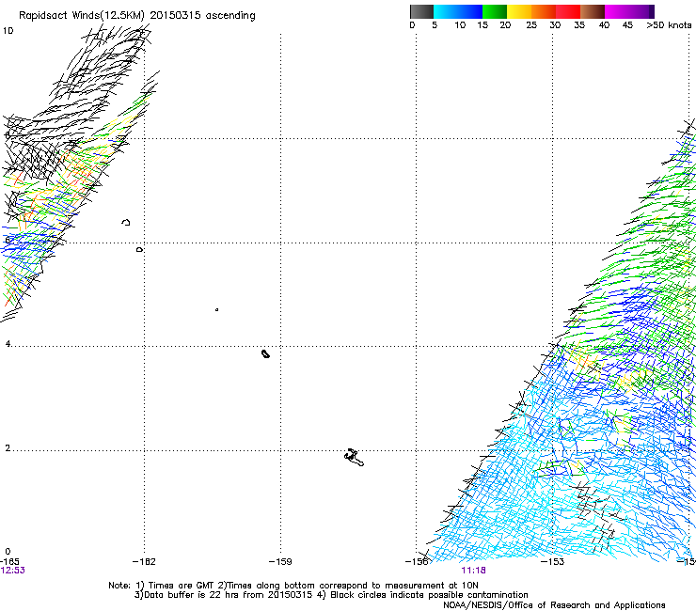Click the island outline near latitude 2
Screen dimensions: 696x611
point(355,458)
